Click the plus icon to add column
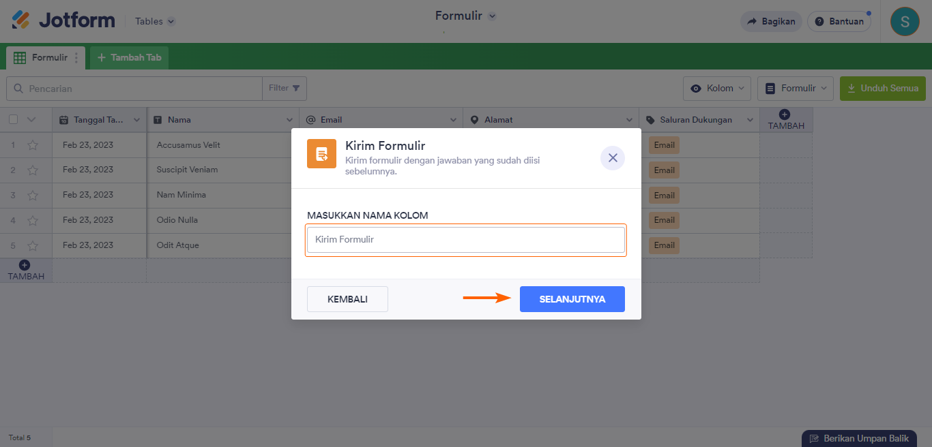Image resolution: width=932 pixels, height=447 pixels. coord(785,115)
